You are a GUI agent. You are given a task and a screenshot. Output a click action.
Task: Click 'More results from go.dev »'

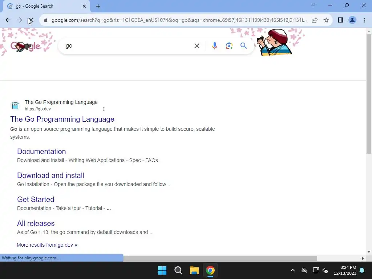(x=47, y=245)
